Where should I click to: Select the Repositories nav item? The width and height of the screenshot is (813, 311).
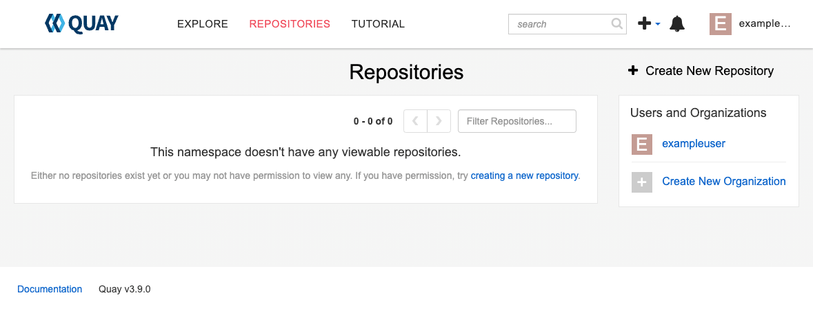[290, 24]
